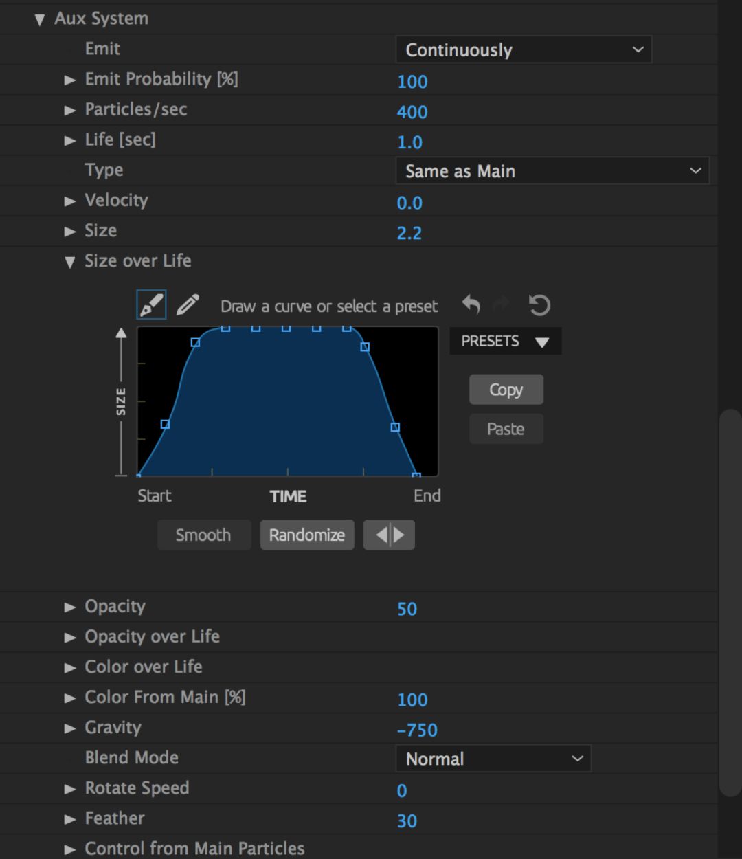Click the TIME axis label
This screenshot has width=742, height=859.
click(288, 496)
